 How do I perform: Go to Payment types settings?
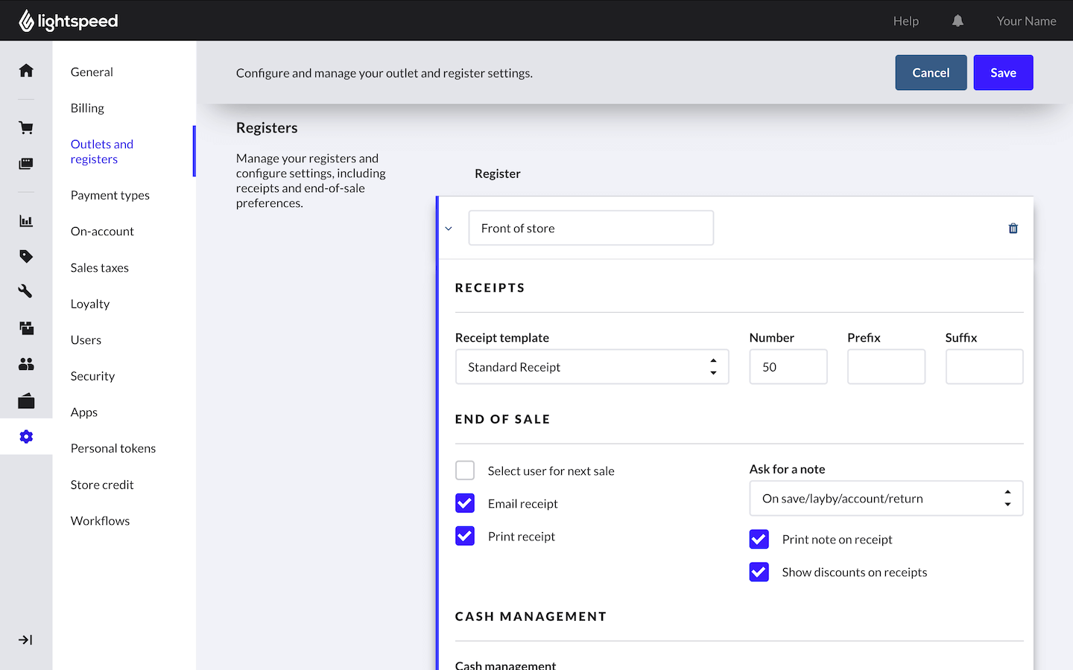(110, 195)
